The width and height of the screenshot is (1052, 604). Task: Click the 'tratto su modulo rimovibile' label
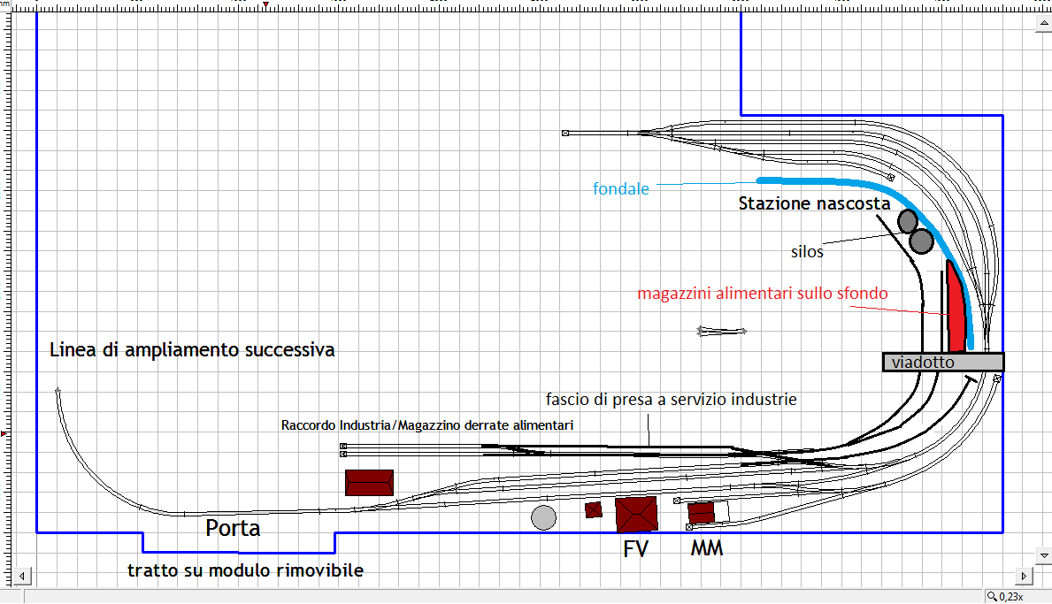245,570
